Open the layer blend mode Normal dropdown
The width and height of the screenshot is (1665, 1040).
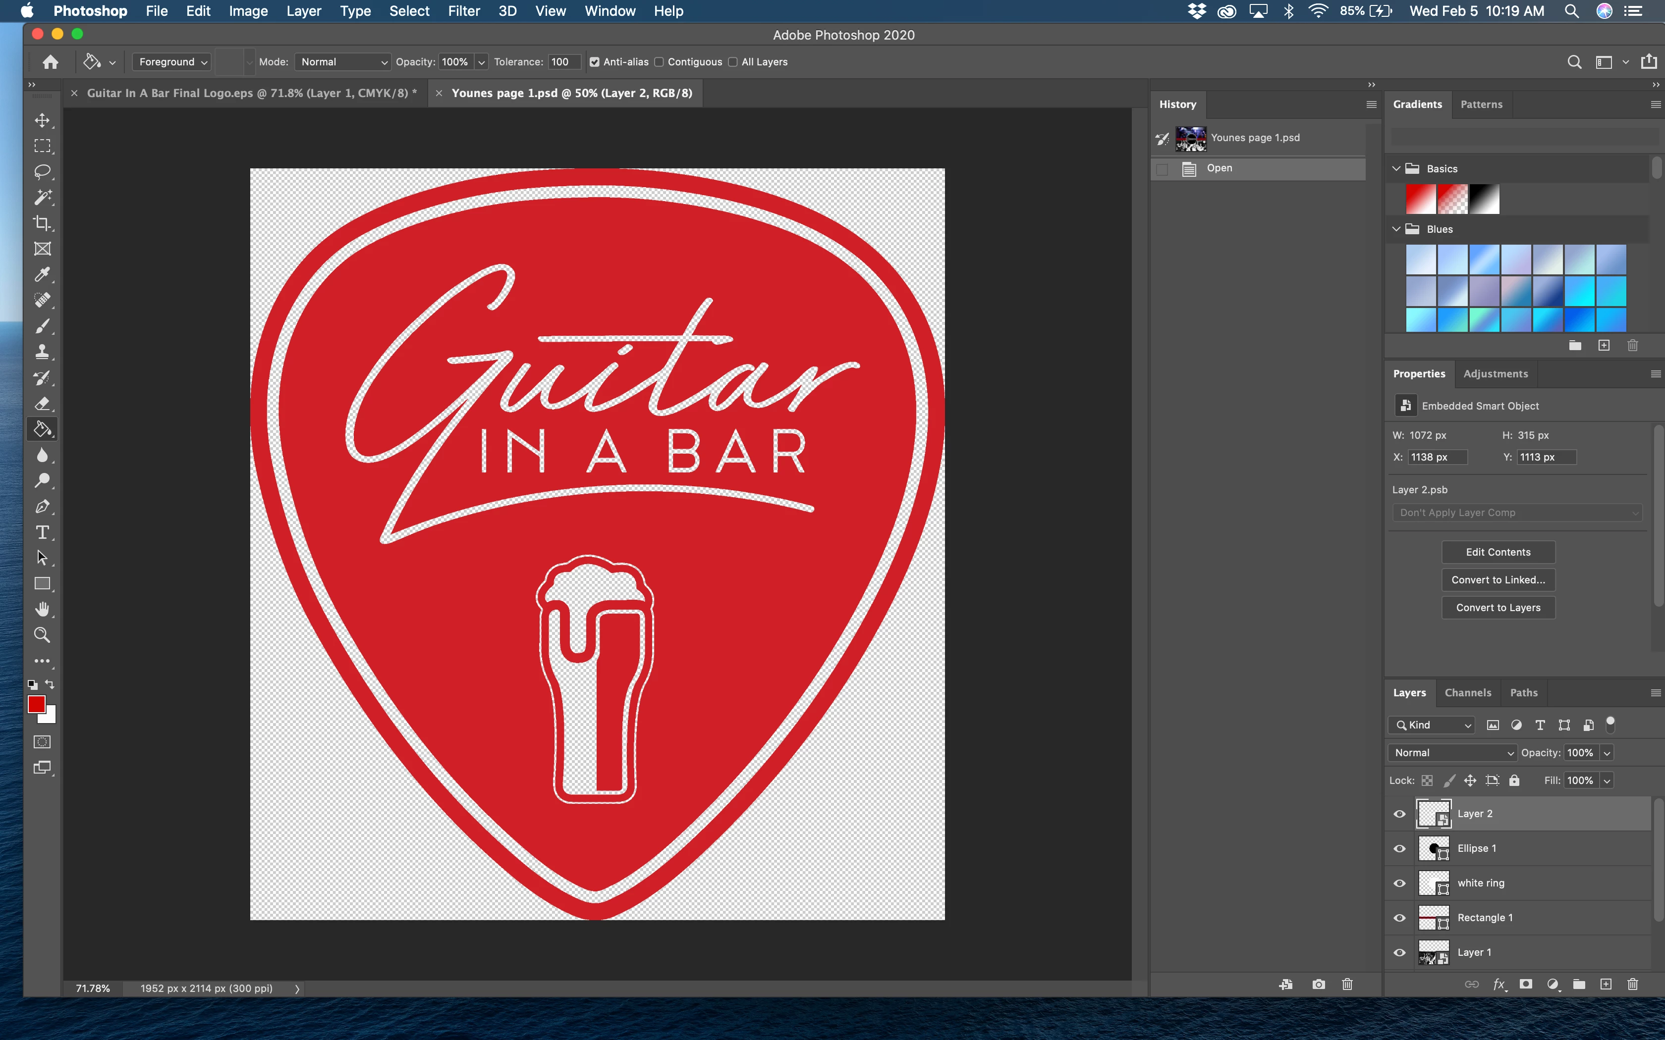1452,752
